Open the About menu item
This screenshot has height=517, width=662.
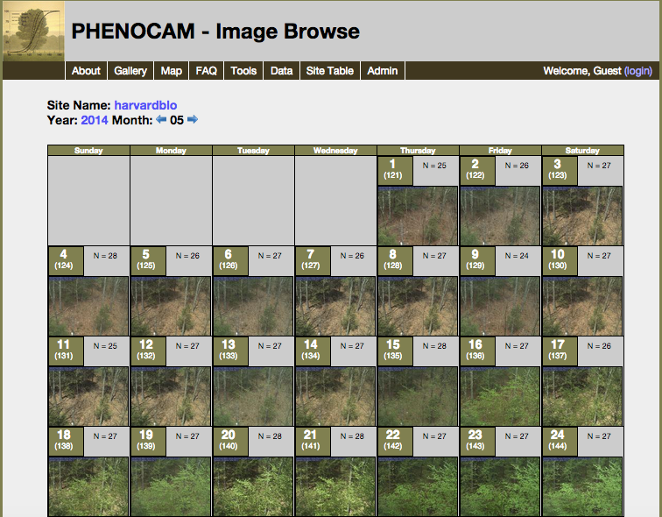(86, 70)
